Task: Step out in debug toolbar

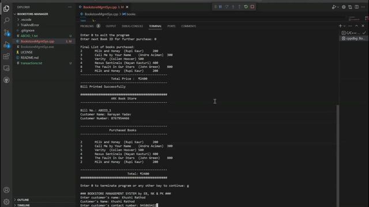Action: (x=239, y=7)
